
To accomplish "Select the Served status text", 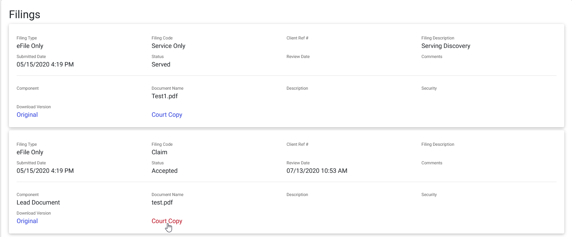I will (161, 64).
